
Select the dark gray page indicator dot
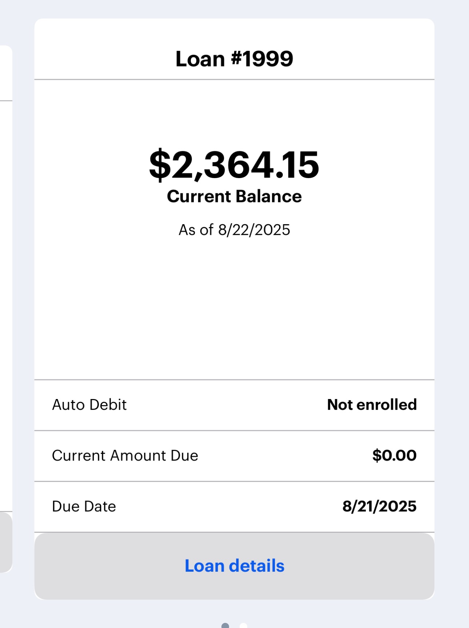click(225, 625)
